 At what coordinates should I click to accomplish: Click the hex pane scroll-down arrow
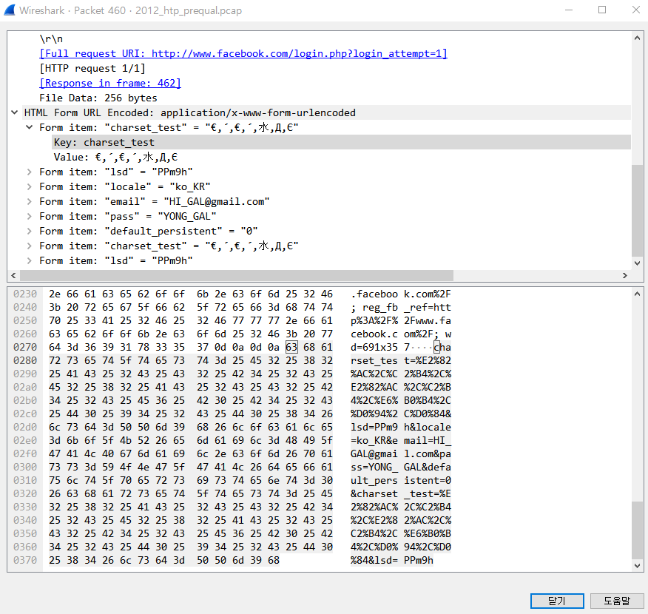(x=637, y=566)
